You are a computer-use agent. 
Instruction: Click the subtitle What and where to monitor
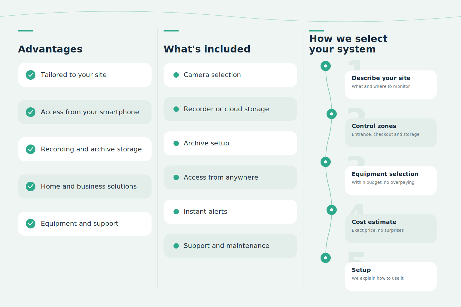pos(381,86)
